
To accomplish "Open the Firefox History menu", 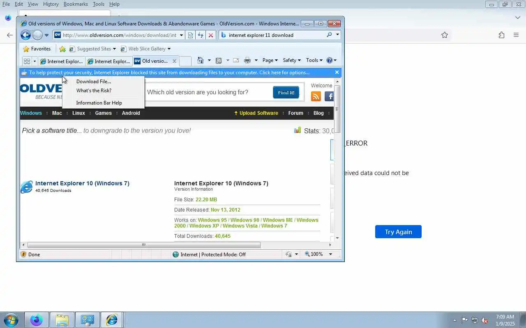I will pyautogui.click(x=51, y=4).
